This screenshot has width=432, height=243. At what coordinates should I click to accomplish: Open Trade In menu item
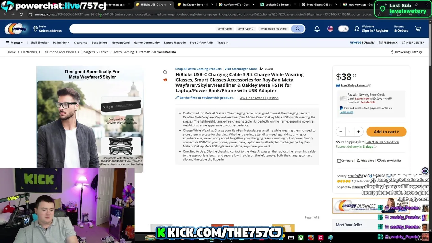click(223, 43)
